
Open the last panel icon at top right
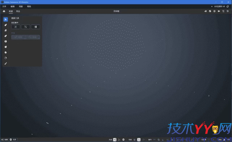pyautogui.click(x=228, y=11)
